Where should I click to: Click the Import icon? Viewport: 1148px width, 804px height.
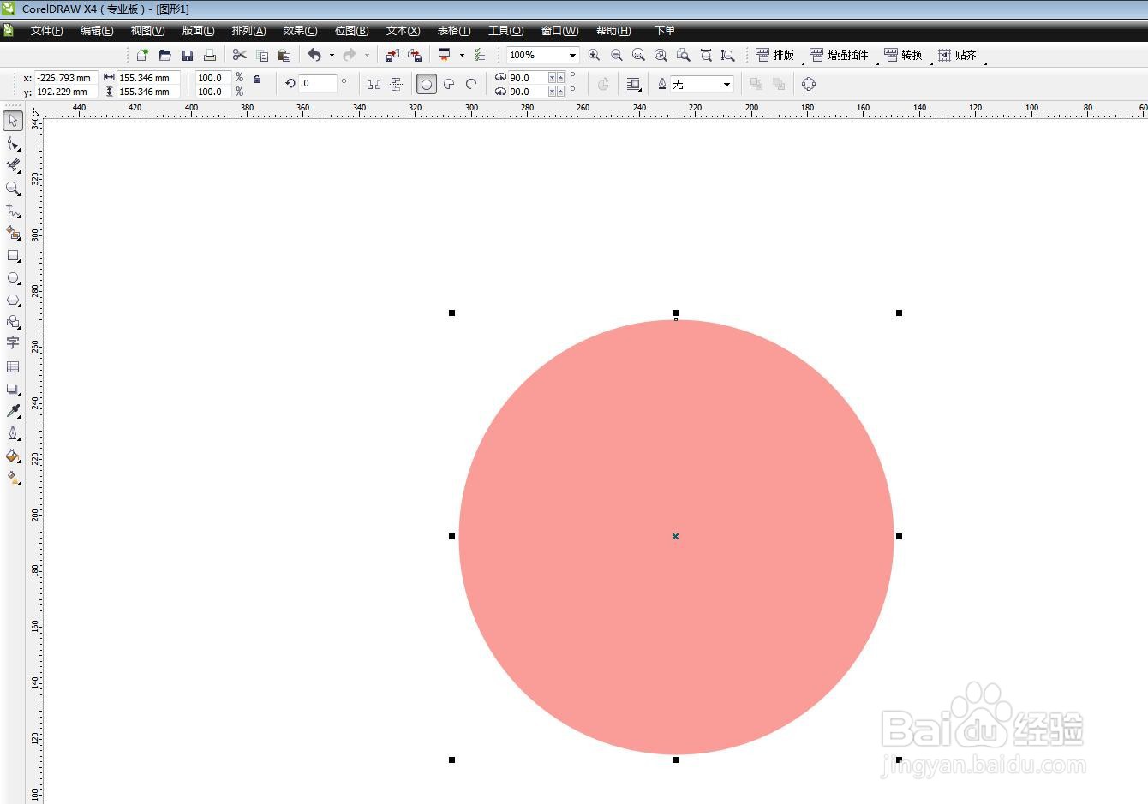coord(392,55)
